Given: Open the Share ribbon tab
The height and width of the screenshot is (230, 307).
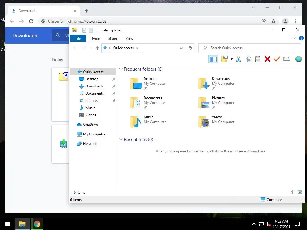Looking at the screenshot, I should point(113,38).
